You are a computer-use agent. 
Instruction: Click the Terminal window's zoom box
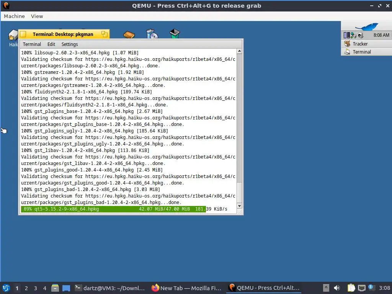click(x=104, y=34)
